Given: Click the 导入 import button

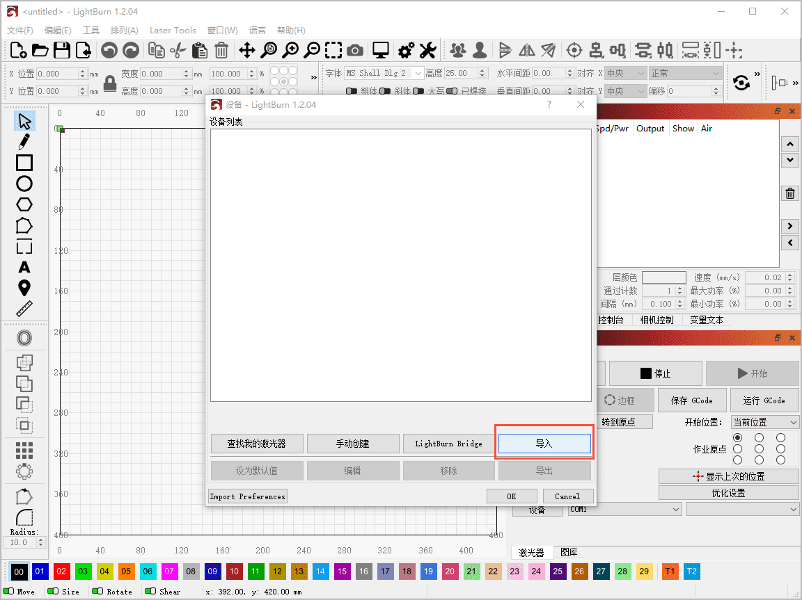Looking at the screenshot, I should tap(544, 444).
